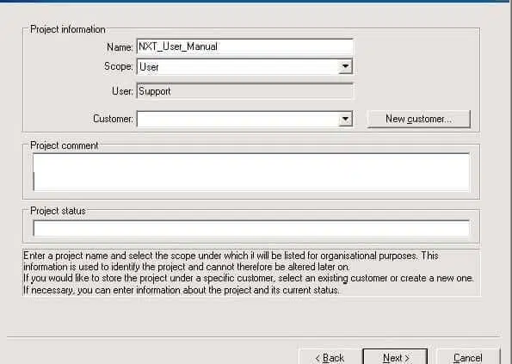Image resolution: width=512 pixels, height=364 pixels.
Task: Click into the Project comment text area
Action: coord(251,172)
